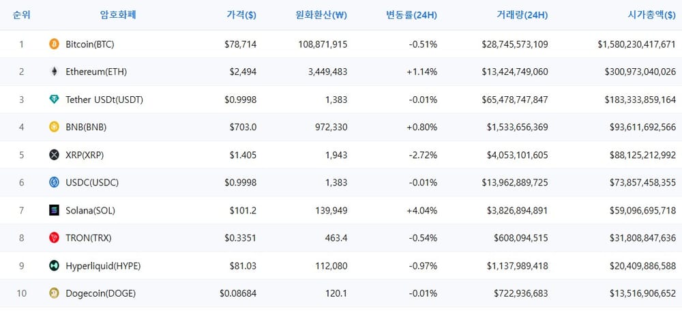Screen dimensions: 682x313
Task: Click the USDC coin icon
Action: pos(54,183)
